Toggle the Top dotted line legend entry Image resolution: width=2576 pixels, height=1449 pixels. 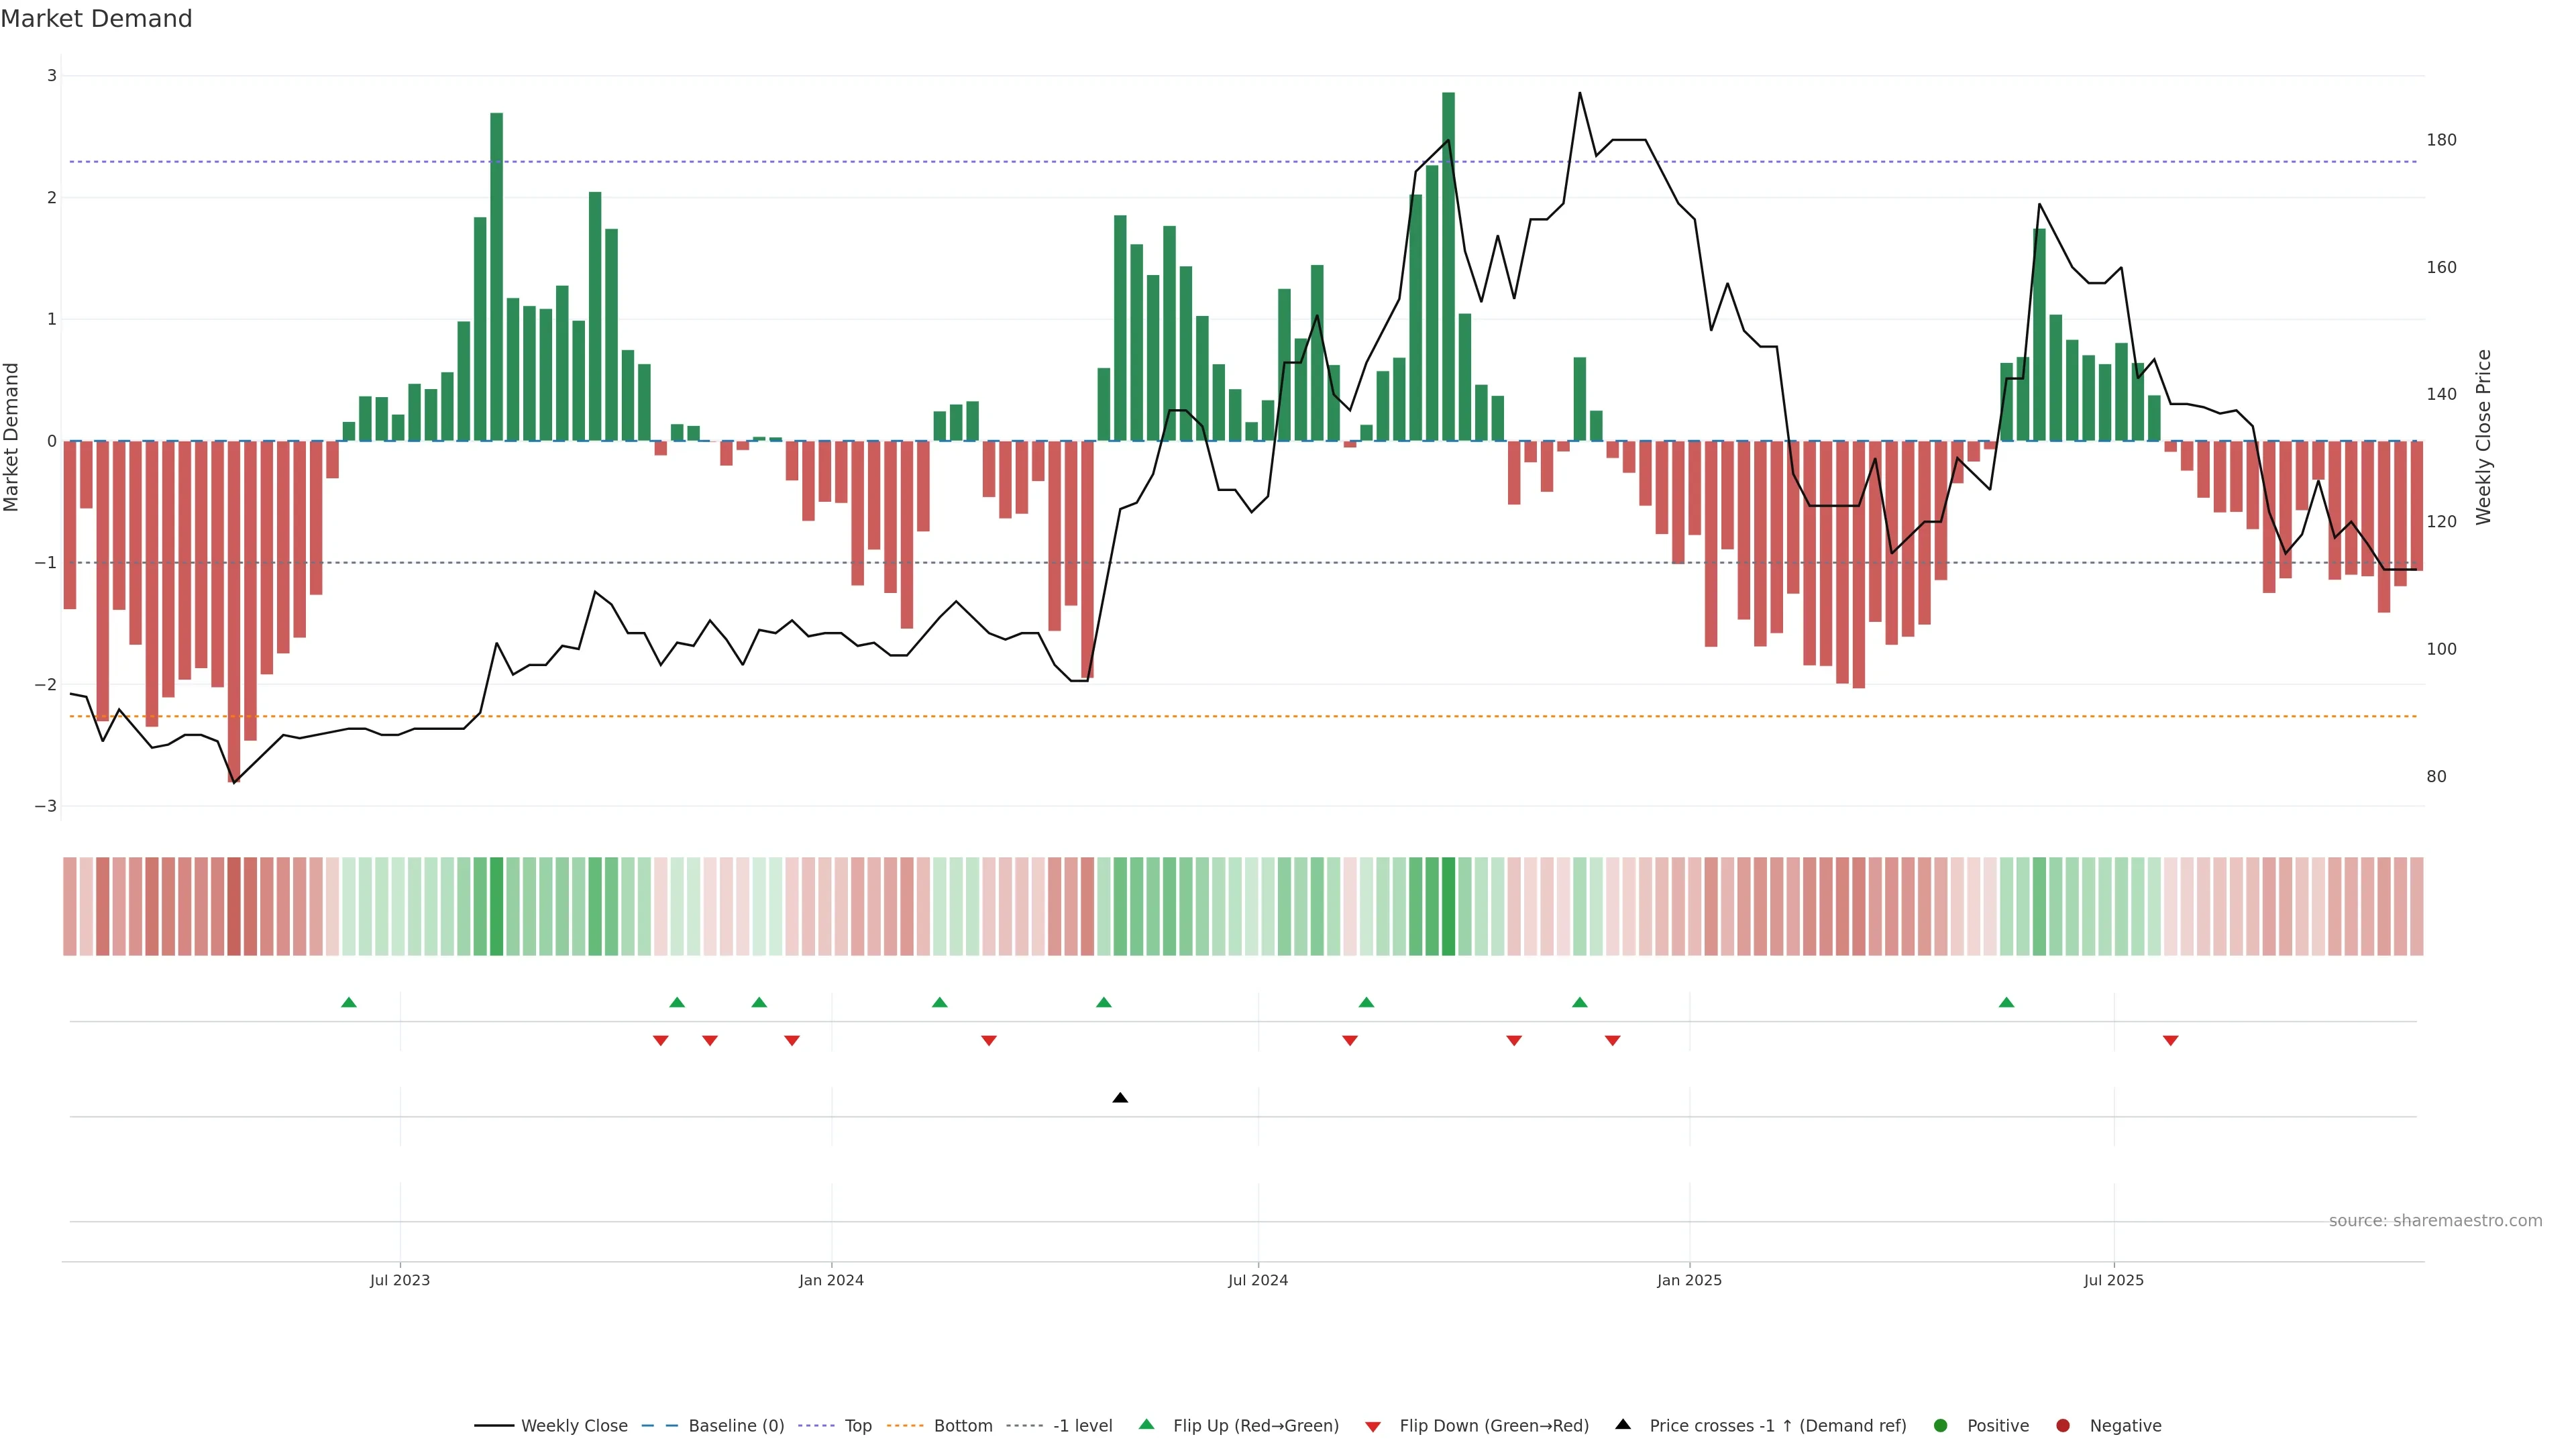pyautogui.click(x=857, y=1426)
